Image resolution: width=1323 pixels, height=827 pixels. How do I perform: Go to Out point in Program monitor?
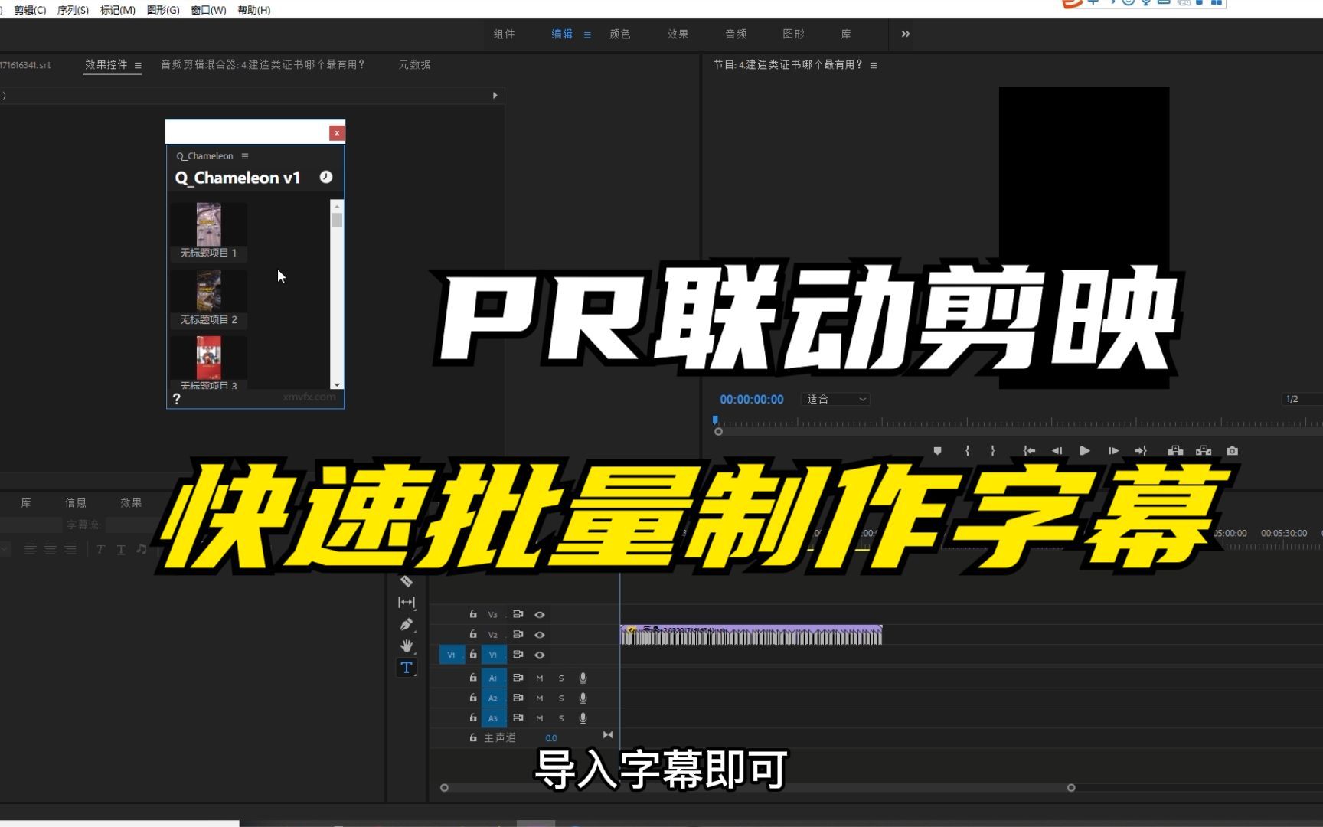(x=1141, y=451)
